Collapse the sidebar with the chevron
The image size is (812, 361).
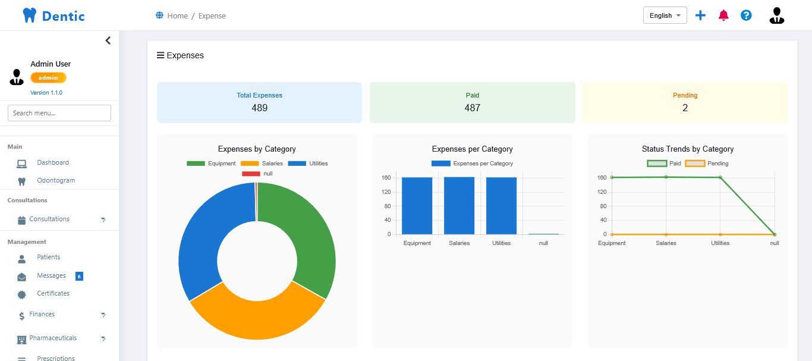(x=108, y=40)
